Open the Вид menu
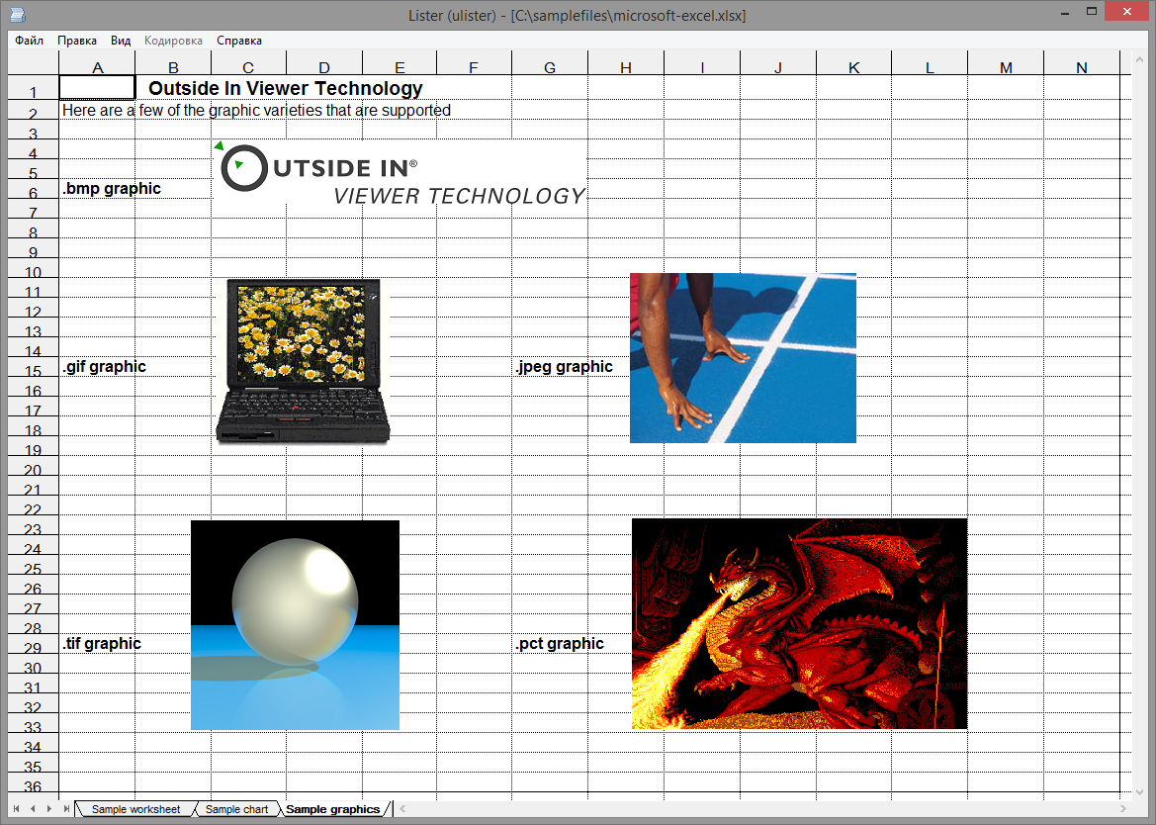1156x825 pixels. click(121, 41)
